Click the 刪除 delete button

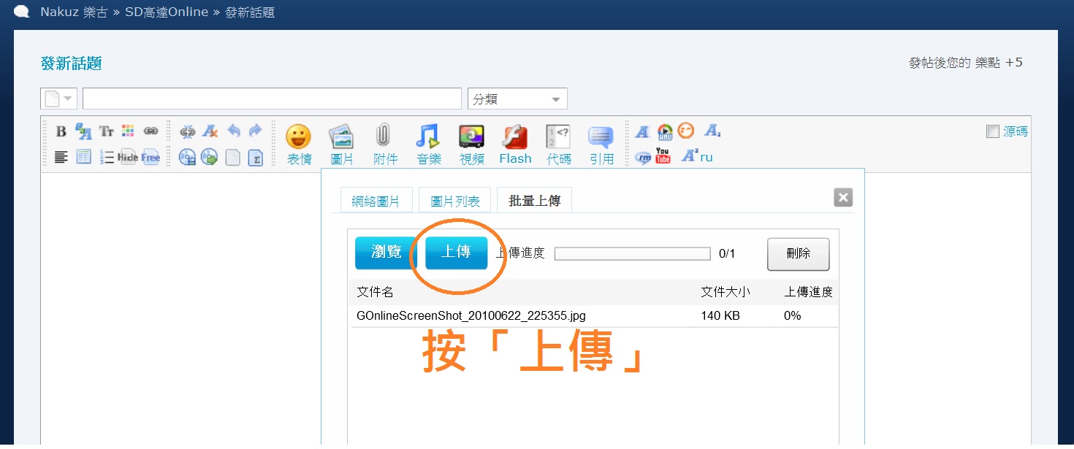tap(798, 254)
